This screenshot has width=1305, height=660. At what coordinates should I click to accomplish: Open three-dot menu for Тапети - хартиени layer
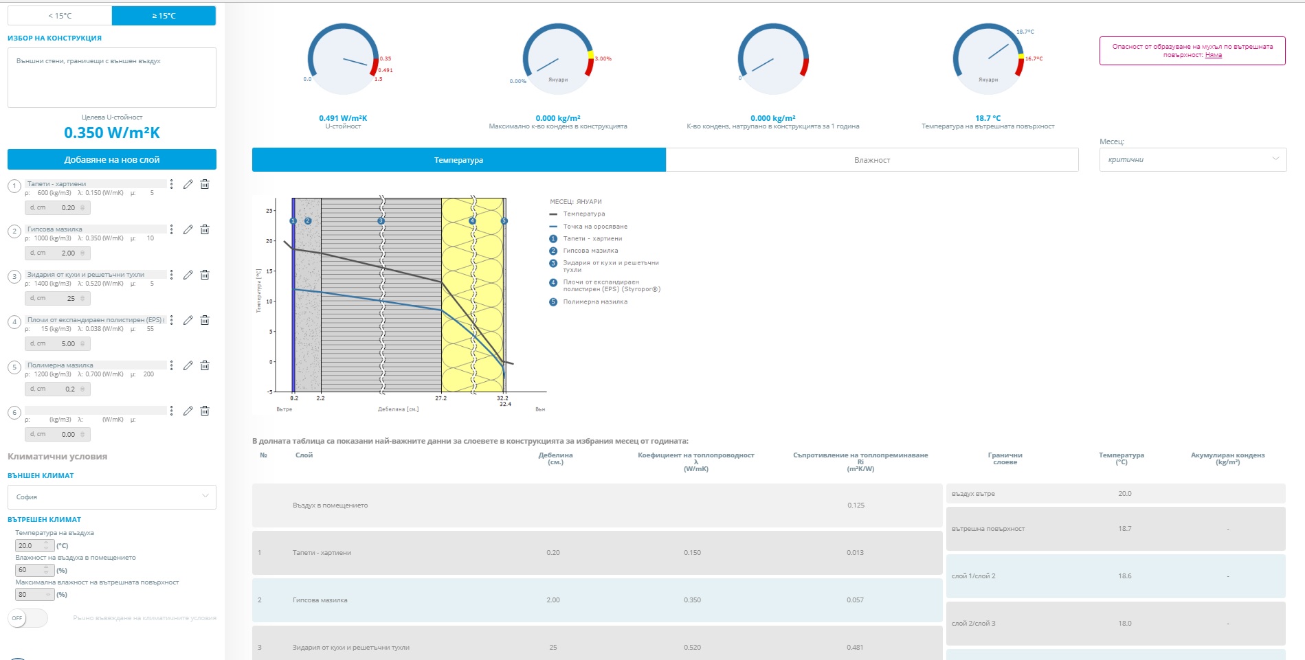(x=172, y=184)
